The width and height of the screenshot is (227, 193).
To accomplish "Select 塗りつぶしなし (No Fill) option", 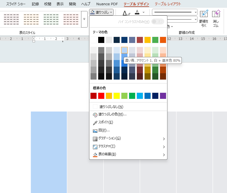I will pyautogui.click(x=111, y=107).
